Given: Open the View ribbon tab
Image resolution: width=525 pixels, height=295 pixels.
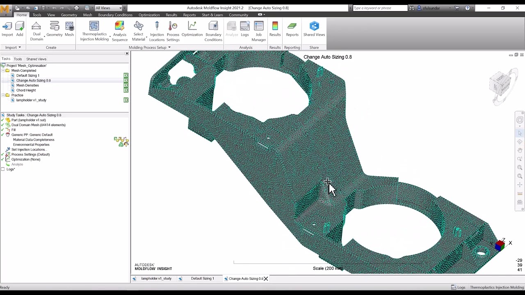Looking at the screenshot, I should (51, 15).
